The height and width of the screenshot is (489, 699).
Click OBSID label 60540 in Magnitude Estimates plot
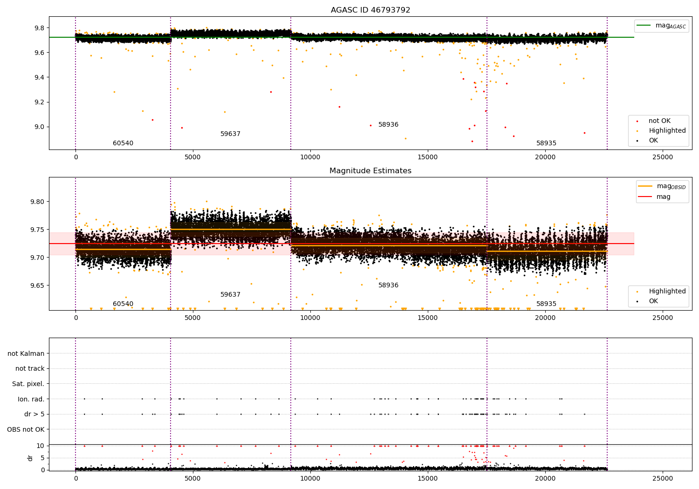[x=123, y=304]
